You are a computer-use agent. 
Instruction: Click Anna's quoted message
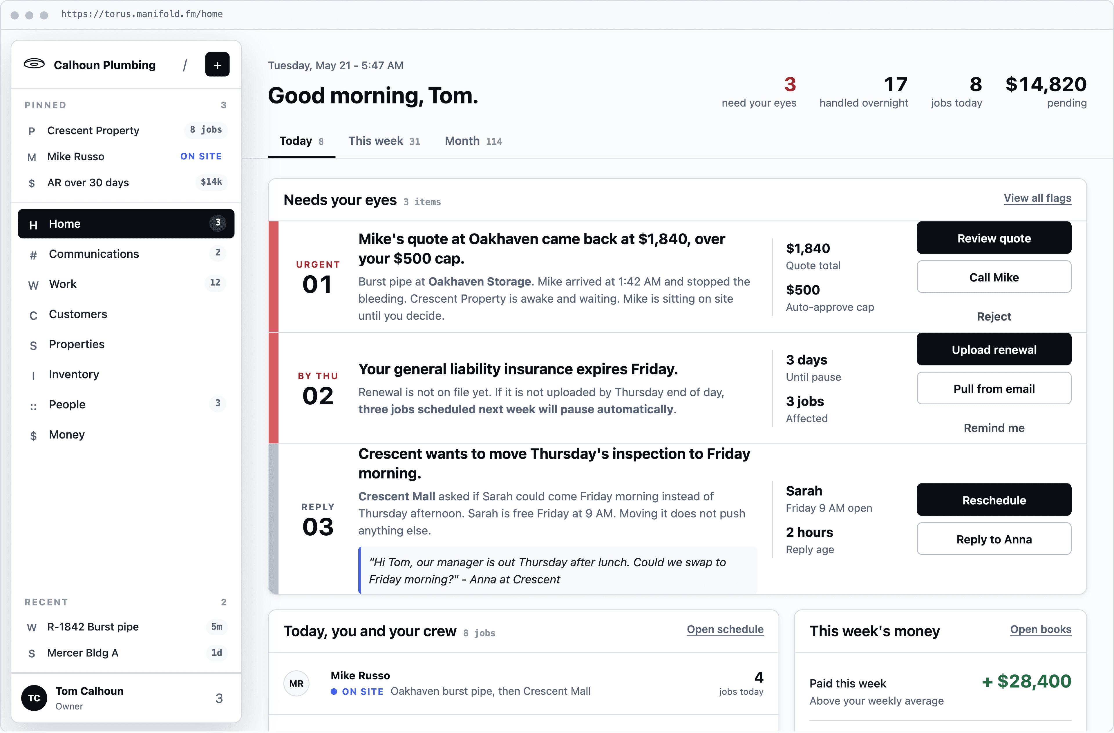click(x=558, y=571)
